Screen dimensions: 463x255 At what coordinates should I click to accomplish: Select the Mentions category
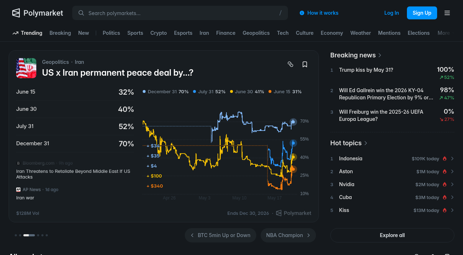point(389,33)
